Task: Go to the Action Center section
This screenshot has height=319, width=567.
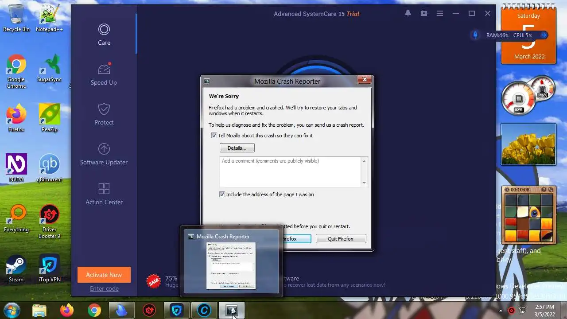Action: [x=104, y=194]
